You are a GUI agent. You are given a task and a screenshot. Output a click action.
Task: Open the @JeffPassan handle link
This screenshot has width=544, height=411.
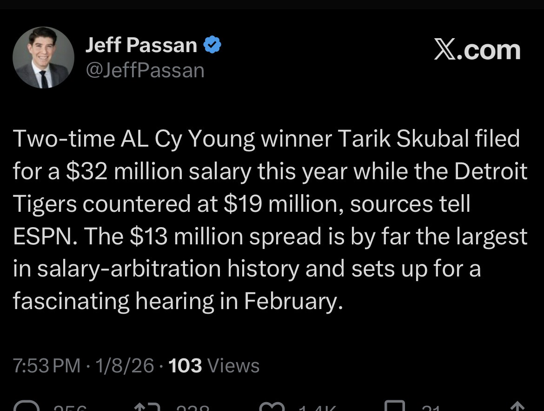click(145, 71)
